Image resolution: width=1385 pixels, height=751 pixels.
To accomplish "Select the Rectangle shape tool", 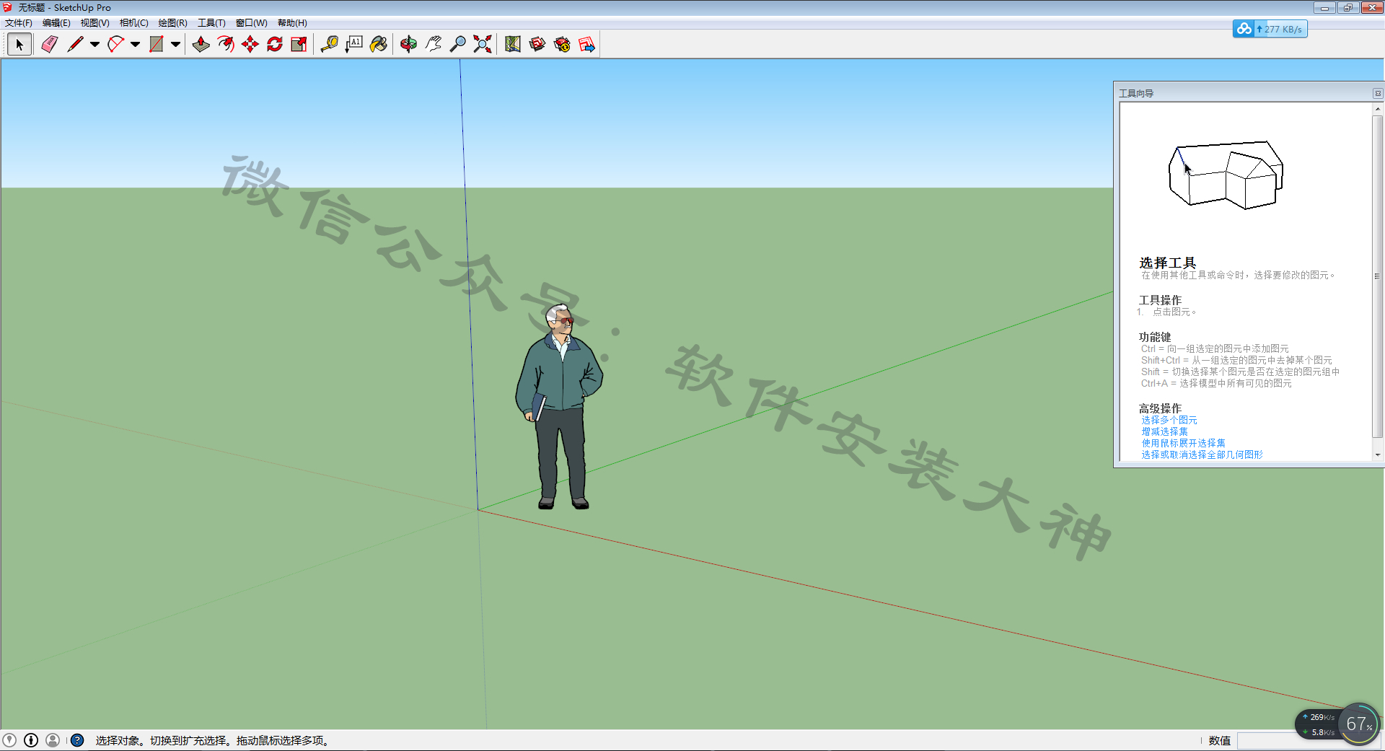I will pos(156,45).
